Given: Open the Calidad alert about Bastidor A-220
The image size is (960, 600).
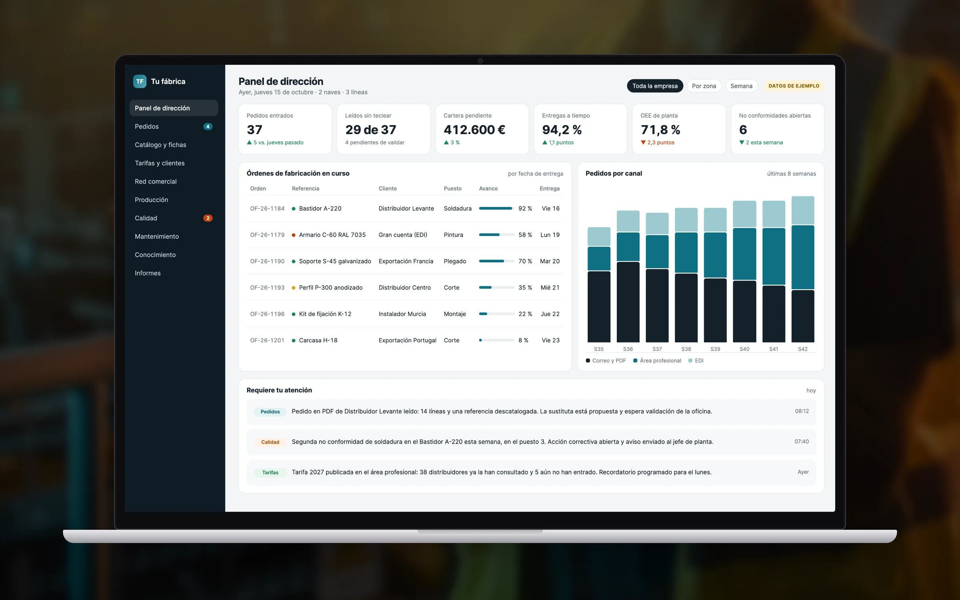Looking at the screenshot, I should 531,442.
